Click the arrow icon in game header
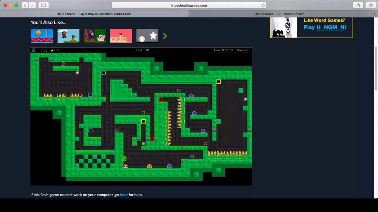The width and height of the screenshot is (378, 212). pos(40,50)
